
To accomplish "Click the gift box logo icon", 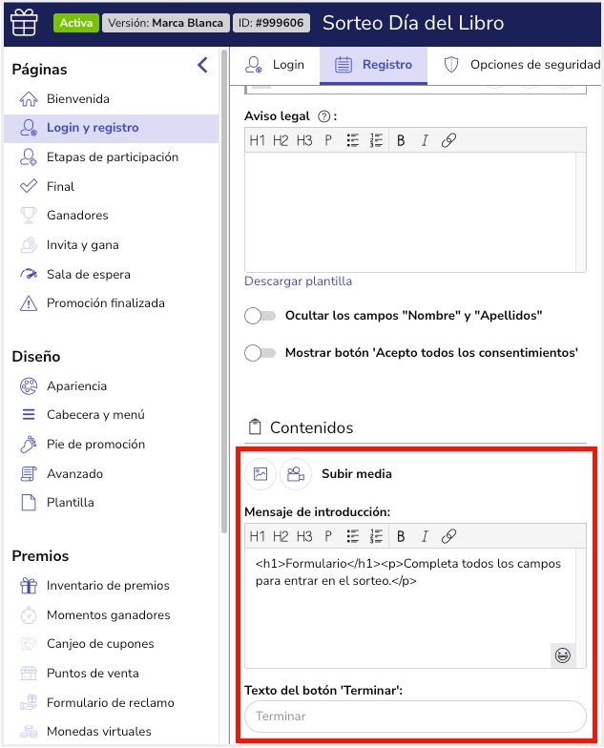I will [x=24, y=22].
